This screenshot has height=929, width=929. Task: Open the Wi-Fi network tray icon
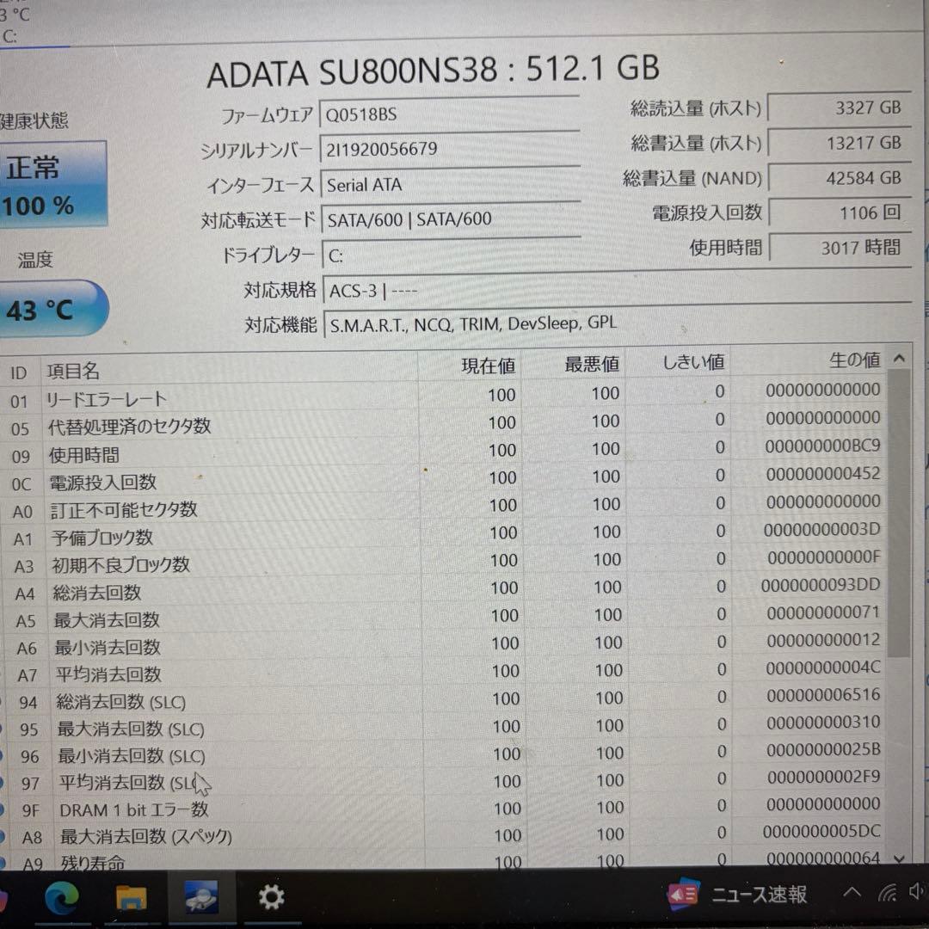(887, 892)
